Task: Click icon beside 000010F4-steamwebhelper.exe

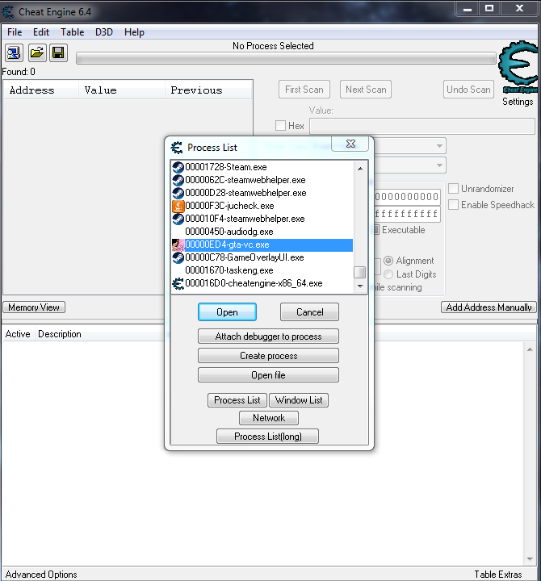Action: pyautogui.click(x=178, y=219)
